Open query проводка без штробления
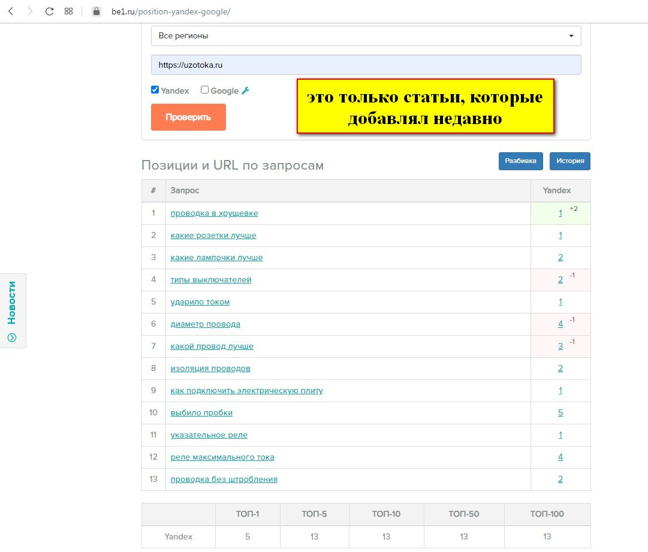The width and height of the screenshot is (648, 552). click(224, 479)
